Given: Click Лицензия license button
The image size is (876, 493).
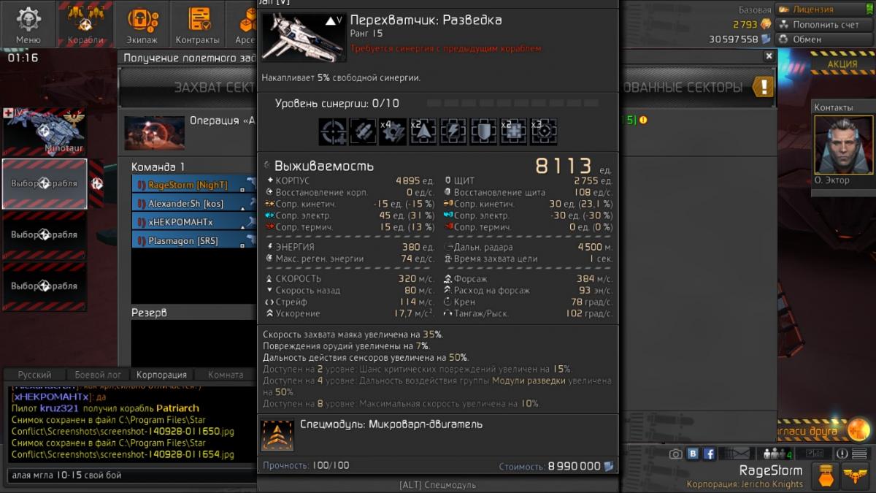Looking at the screenshot, I should coord(823,9).
